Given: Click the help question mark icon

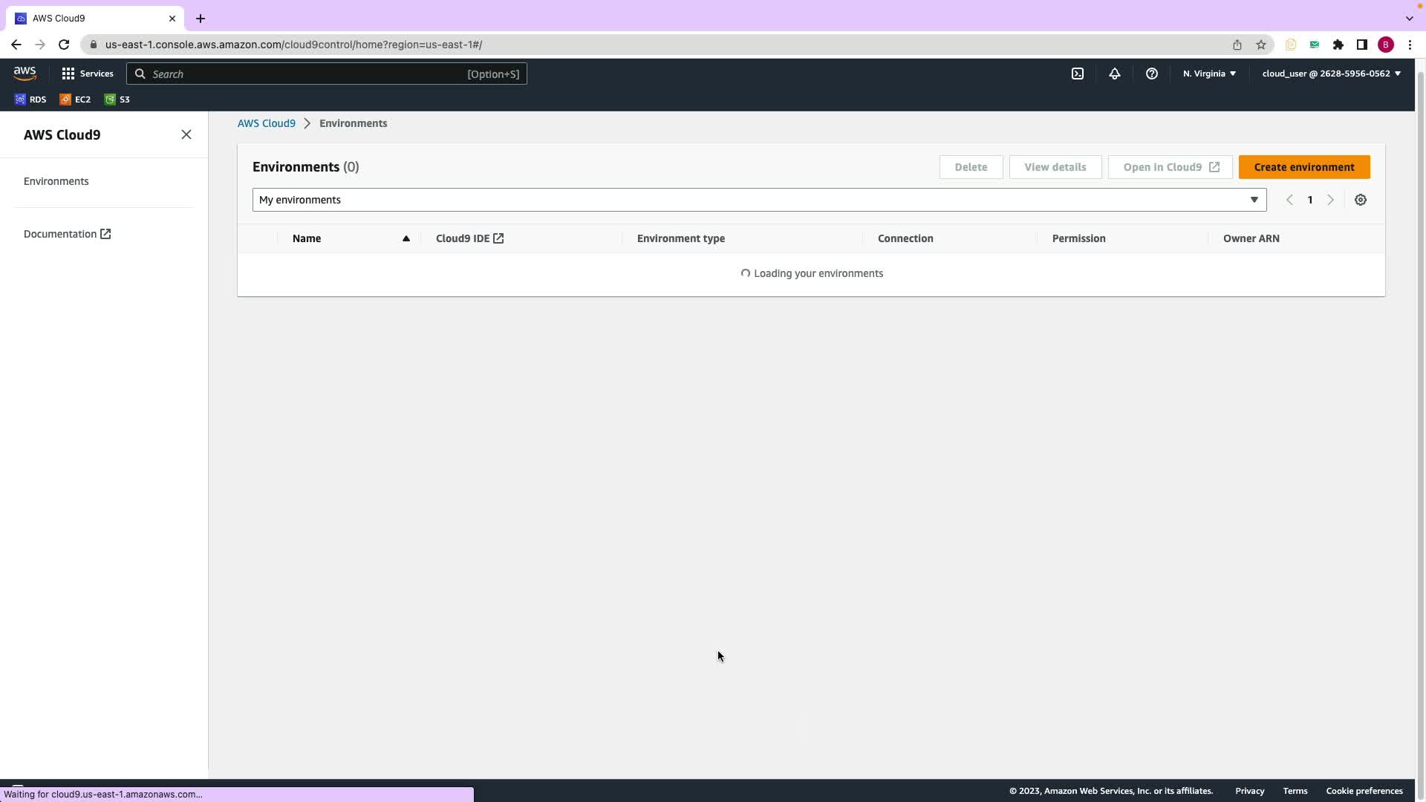Looking at the screenshot, I should [1151, 74].
